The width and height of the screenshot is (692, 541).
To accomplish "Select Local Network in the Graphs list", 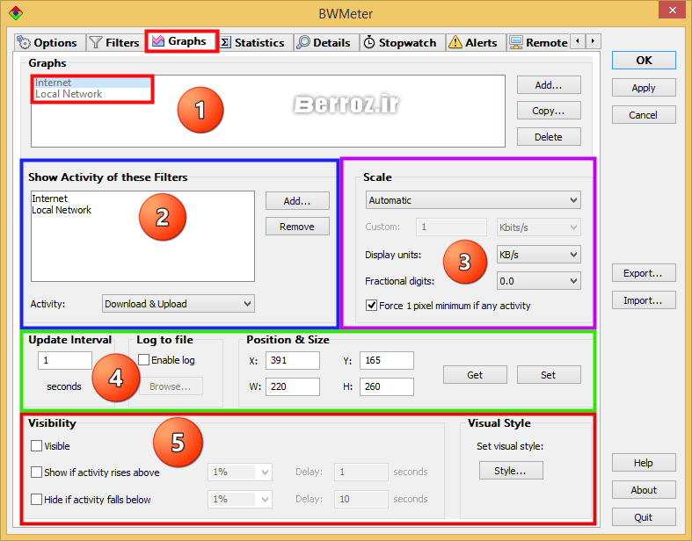I will [69, 94].
